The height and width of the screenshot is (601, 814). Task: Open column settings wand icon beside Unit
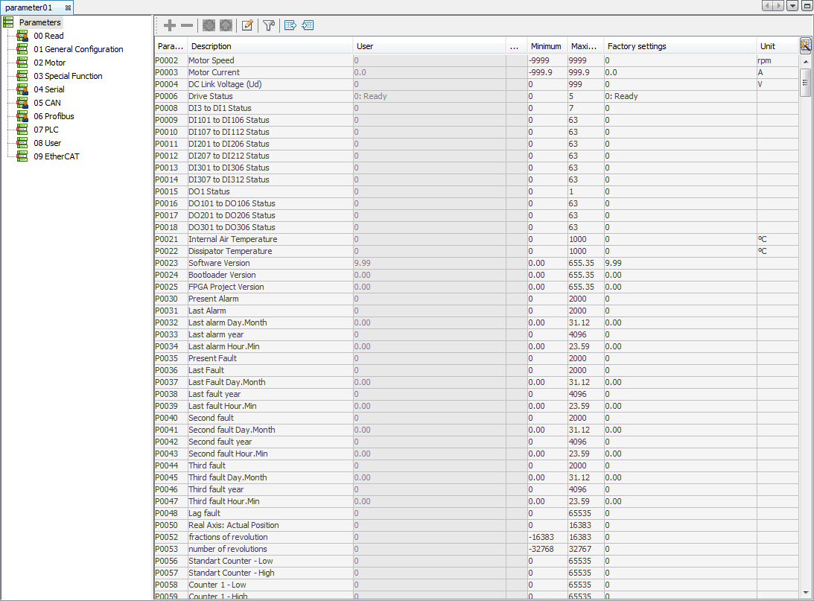pos(805,45)
